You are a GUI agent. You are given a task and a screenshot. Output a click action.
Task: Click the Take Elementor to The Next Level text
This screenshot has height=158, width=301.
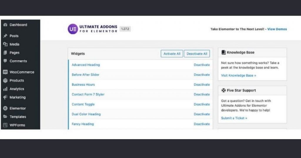pyautogui.click(x=237, y=29)
